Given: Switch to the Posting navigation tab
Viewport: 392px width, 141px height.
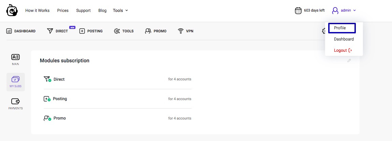Looking at the screenshot, I should 91,31.
